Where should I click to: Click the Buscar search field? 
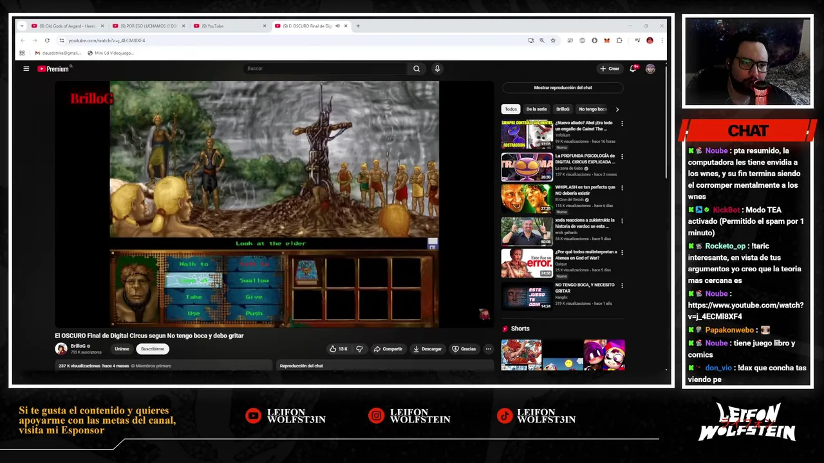[325, 69]
